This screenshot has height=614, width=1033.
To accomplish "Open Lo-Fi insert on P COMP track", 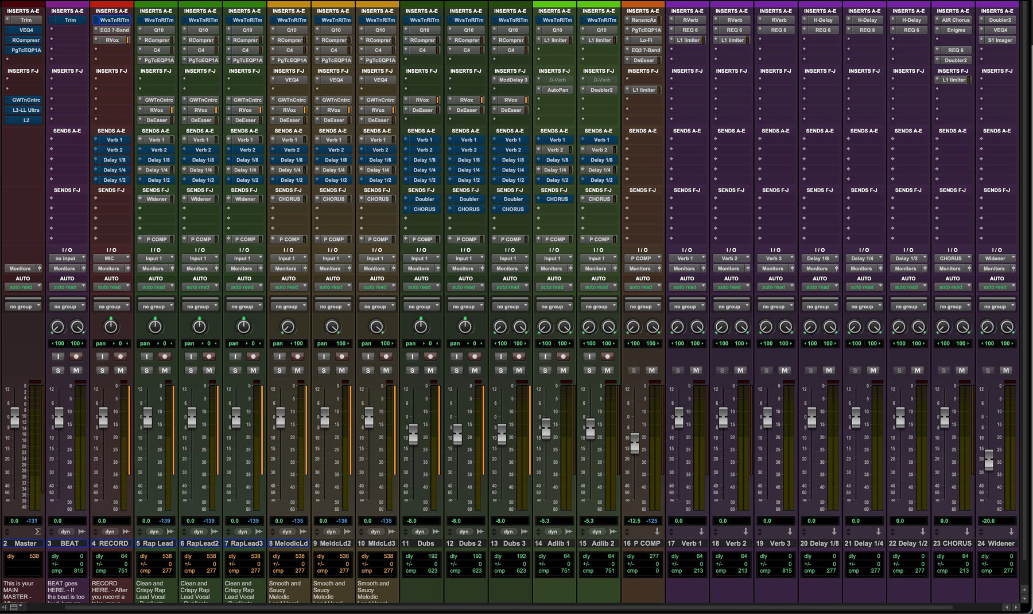I will [x=646, y=40].
